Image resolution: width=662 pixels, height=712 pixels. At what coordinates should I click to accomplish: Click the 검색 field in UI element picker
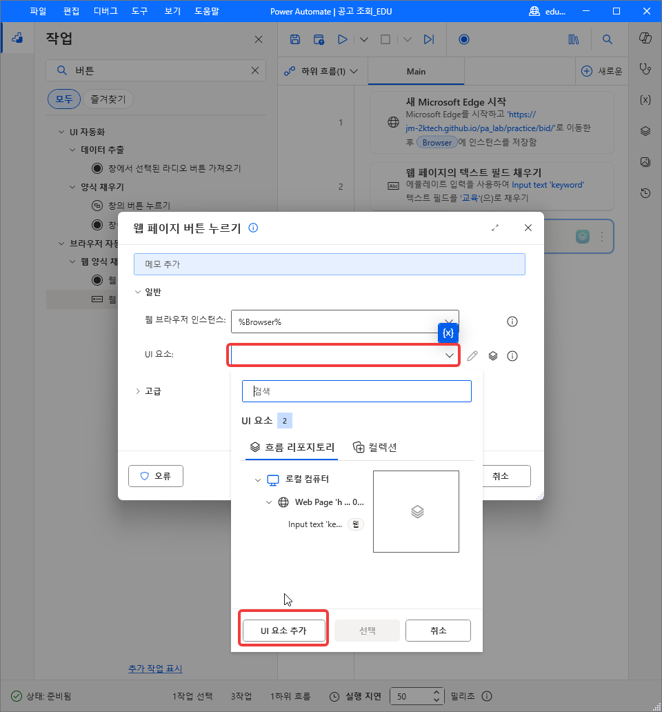pyautogui.click(x=357, y=391)
